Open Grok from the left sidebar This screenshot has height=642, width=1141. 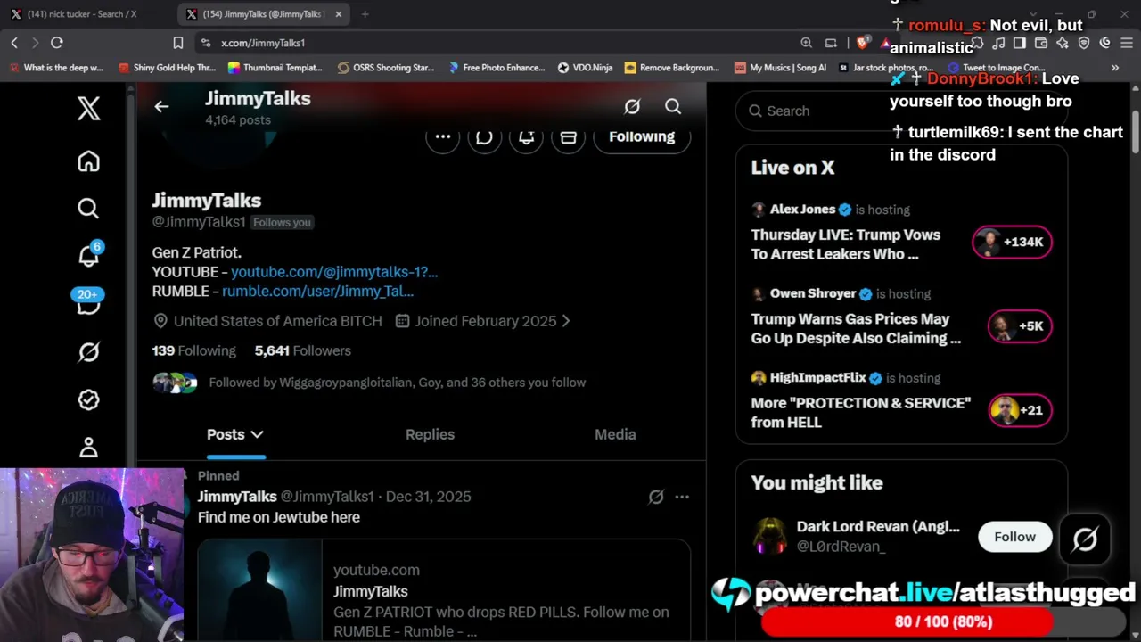[x=88, y=352]
